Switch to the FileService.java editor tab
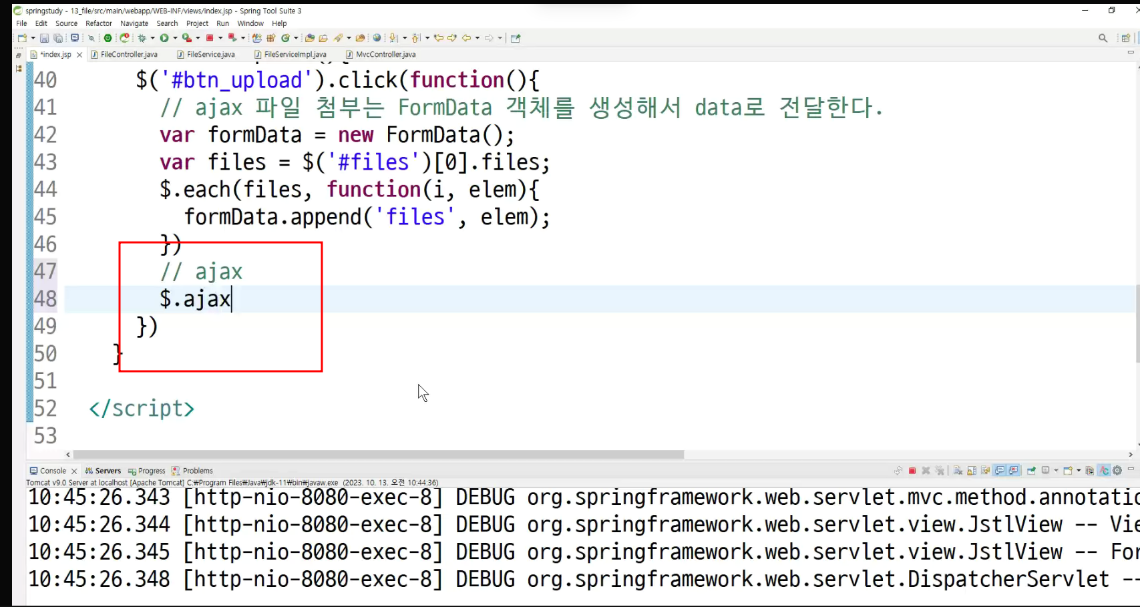 pos(206,54)
